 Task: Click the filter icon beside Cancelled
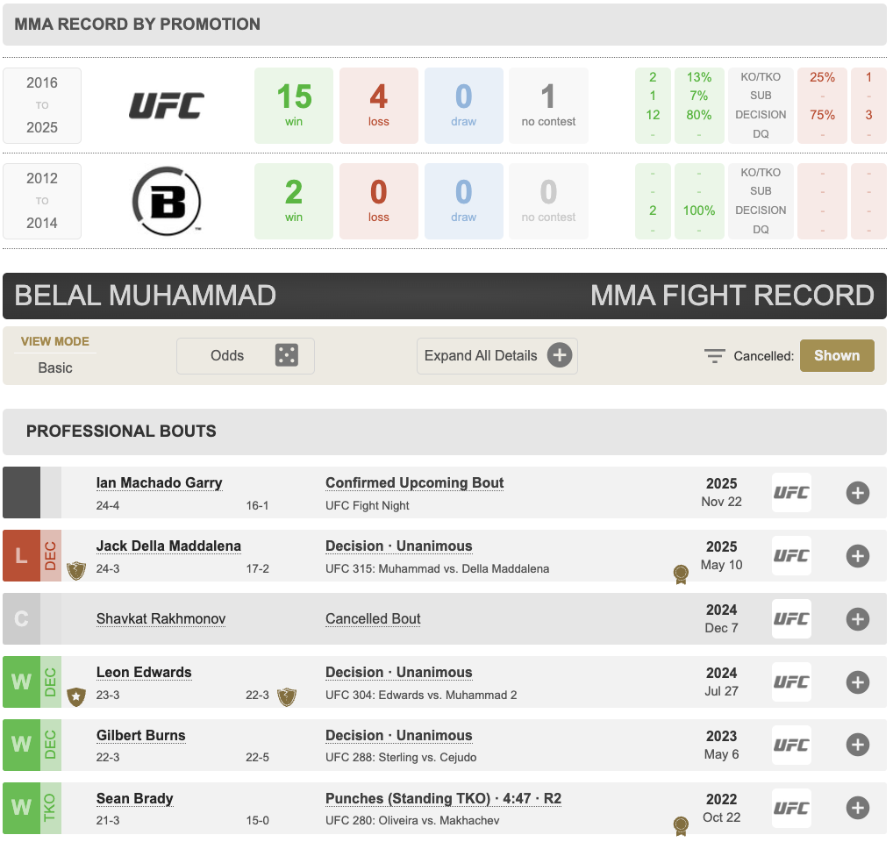[x=715, y=356]
